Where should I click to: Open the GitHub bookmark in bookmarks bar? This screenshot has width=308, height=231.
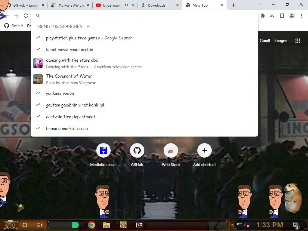(x=17, y=26)
